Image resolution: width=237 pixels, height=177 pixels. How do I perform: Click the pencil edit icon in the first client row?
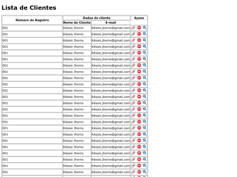click(x=133, y=28)
